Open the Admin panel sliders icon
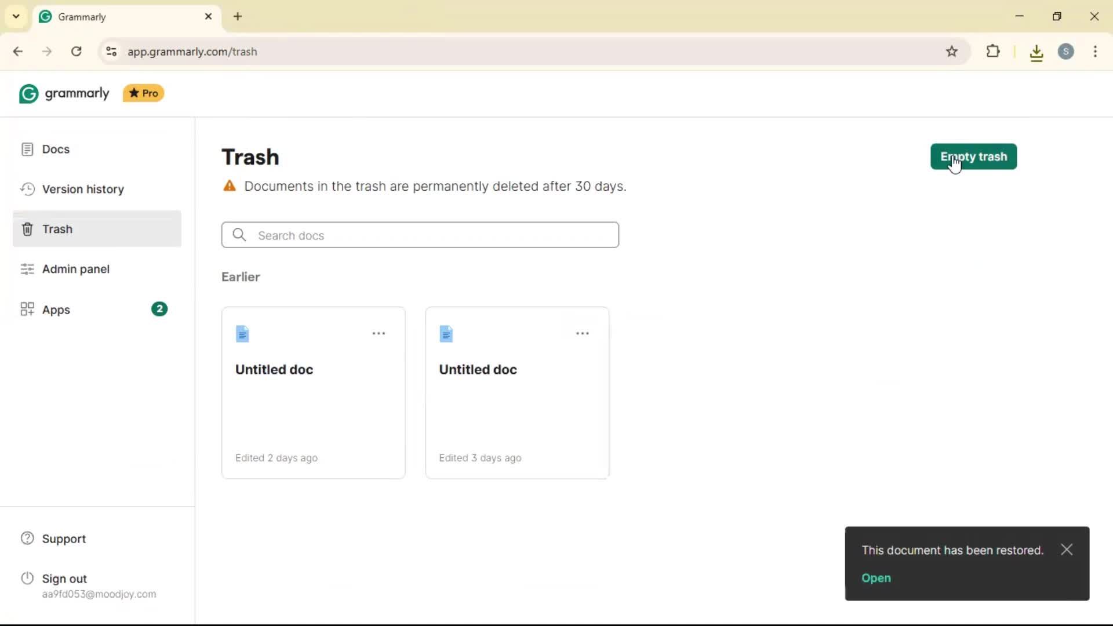The height and width of the screenshot is (626, 1113). [x=27, y=270]
